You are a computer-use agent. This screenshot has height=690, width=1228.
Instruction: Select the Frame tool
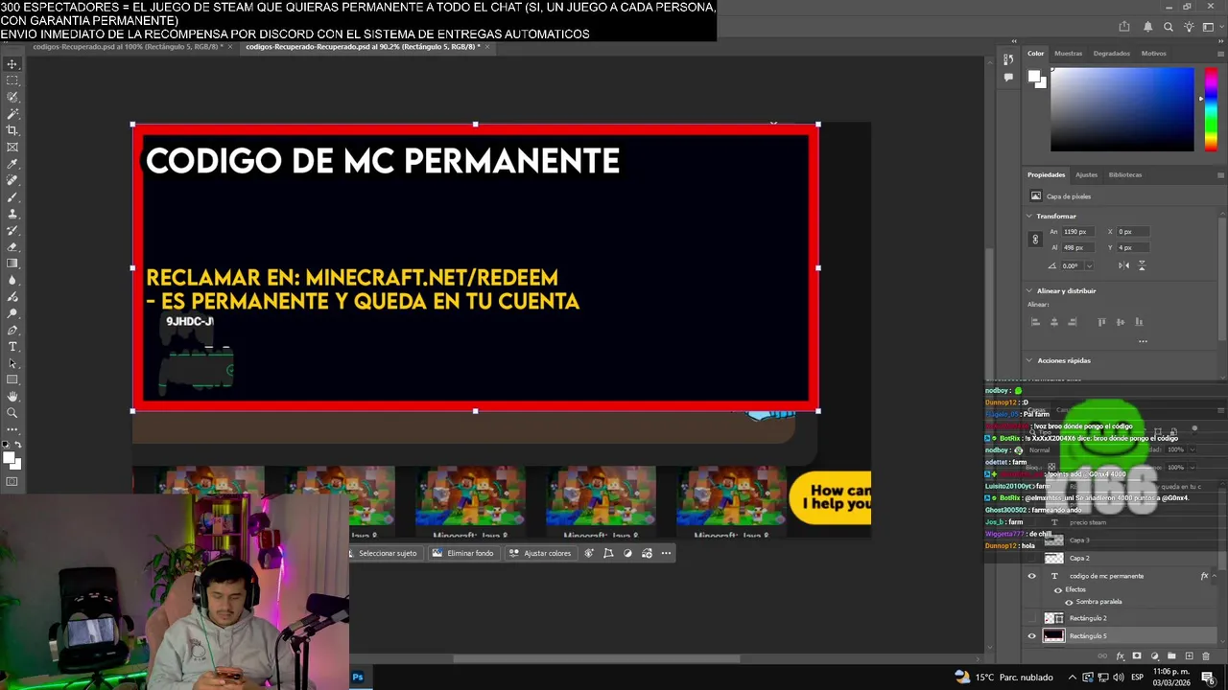click(12, 147)
